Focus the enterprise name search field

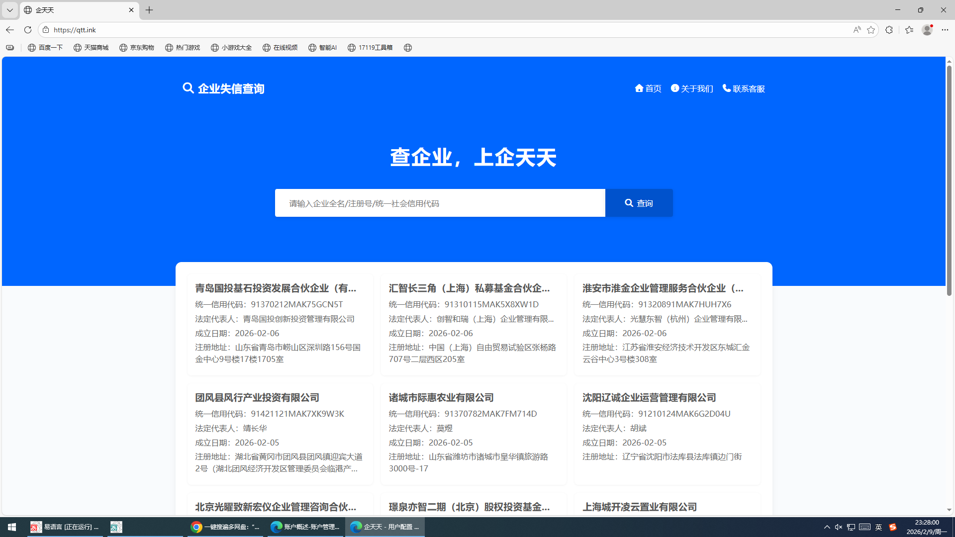coord(440,203)
